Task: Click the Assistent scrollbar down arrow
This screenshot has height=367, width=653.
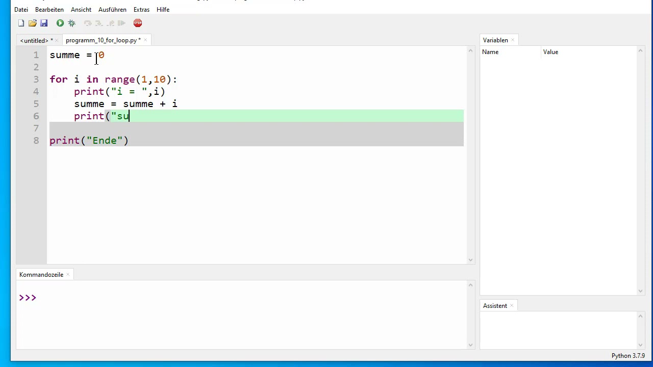Action: [x=641, y=345]
